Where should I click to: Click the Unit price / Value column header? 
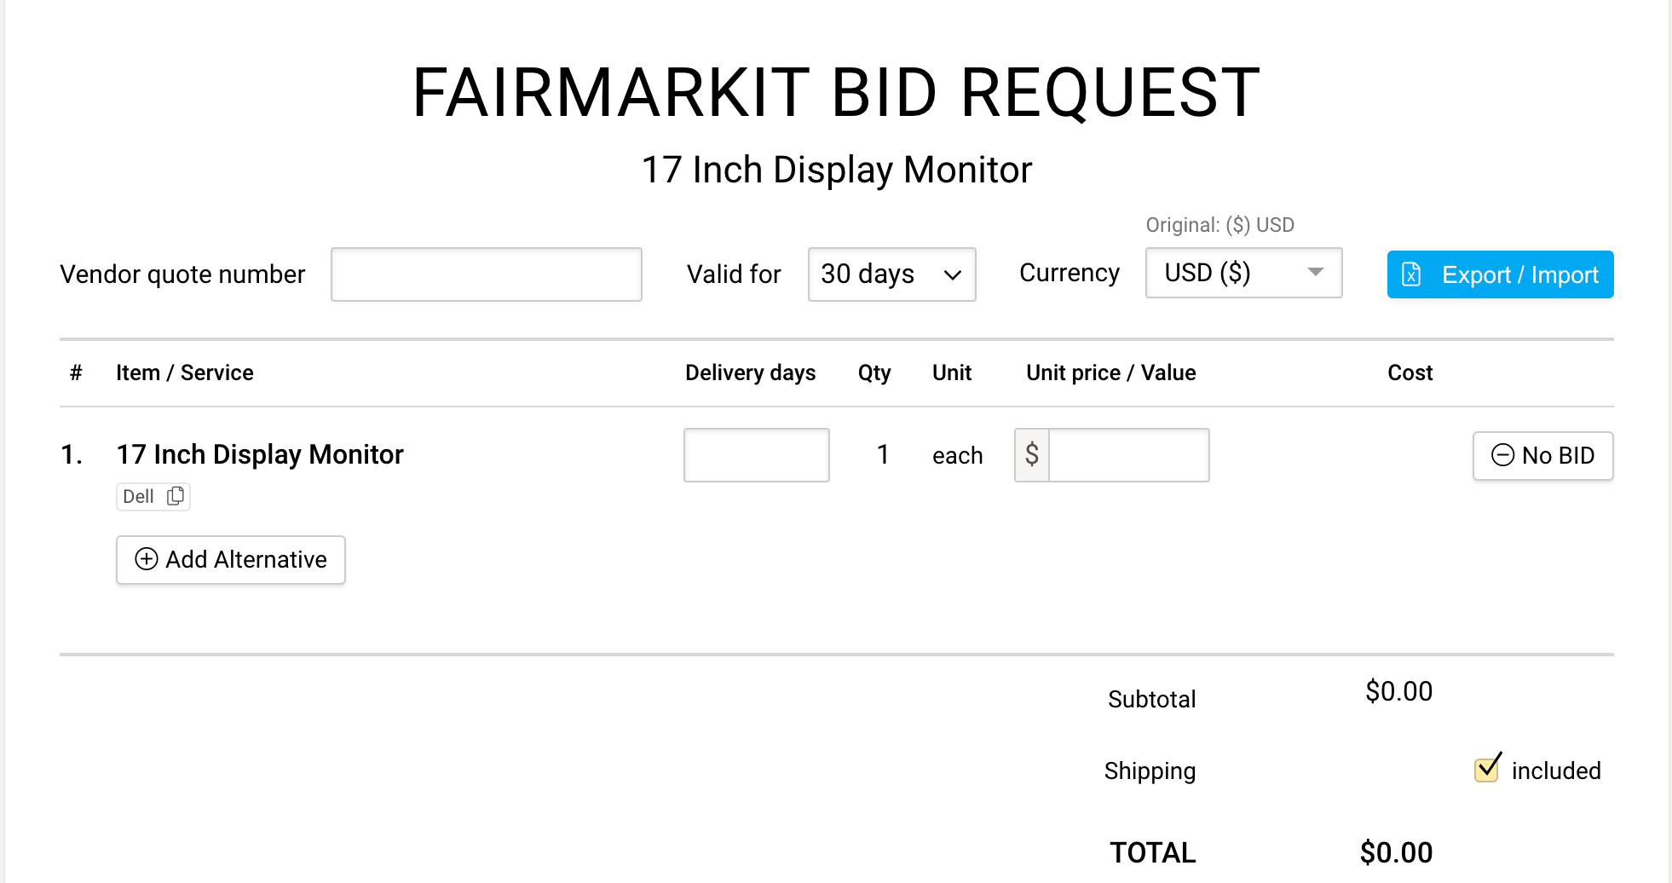pos(1110,372)
